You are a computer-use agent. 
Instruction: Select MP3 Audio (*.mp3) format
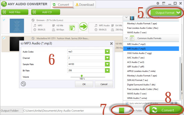[x=151, y=48]
